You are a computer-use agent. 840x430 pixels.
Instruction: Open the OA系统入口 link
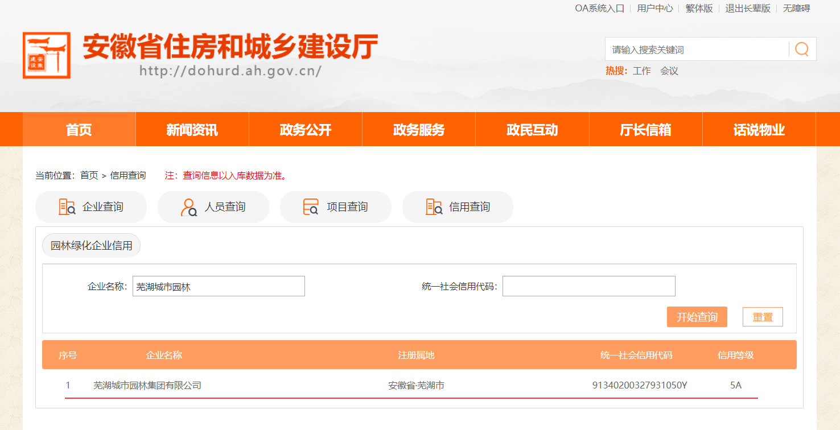click(x=599, y=9)
